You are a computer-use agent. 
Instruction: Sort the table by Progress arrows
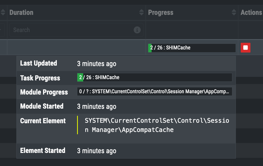234,12
